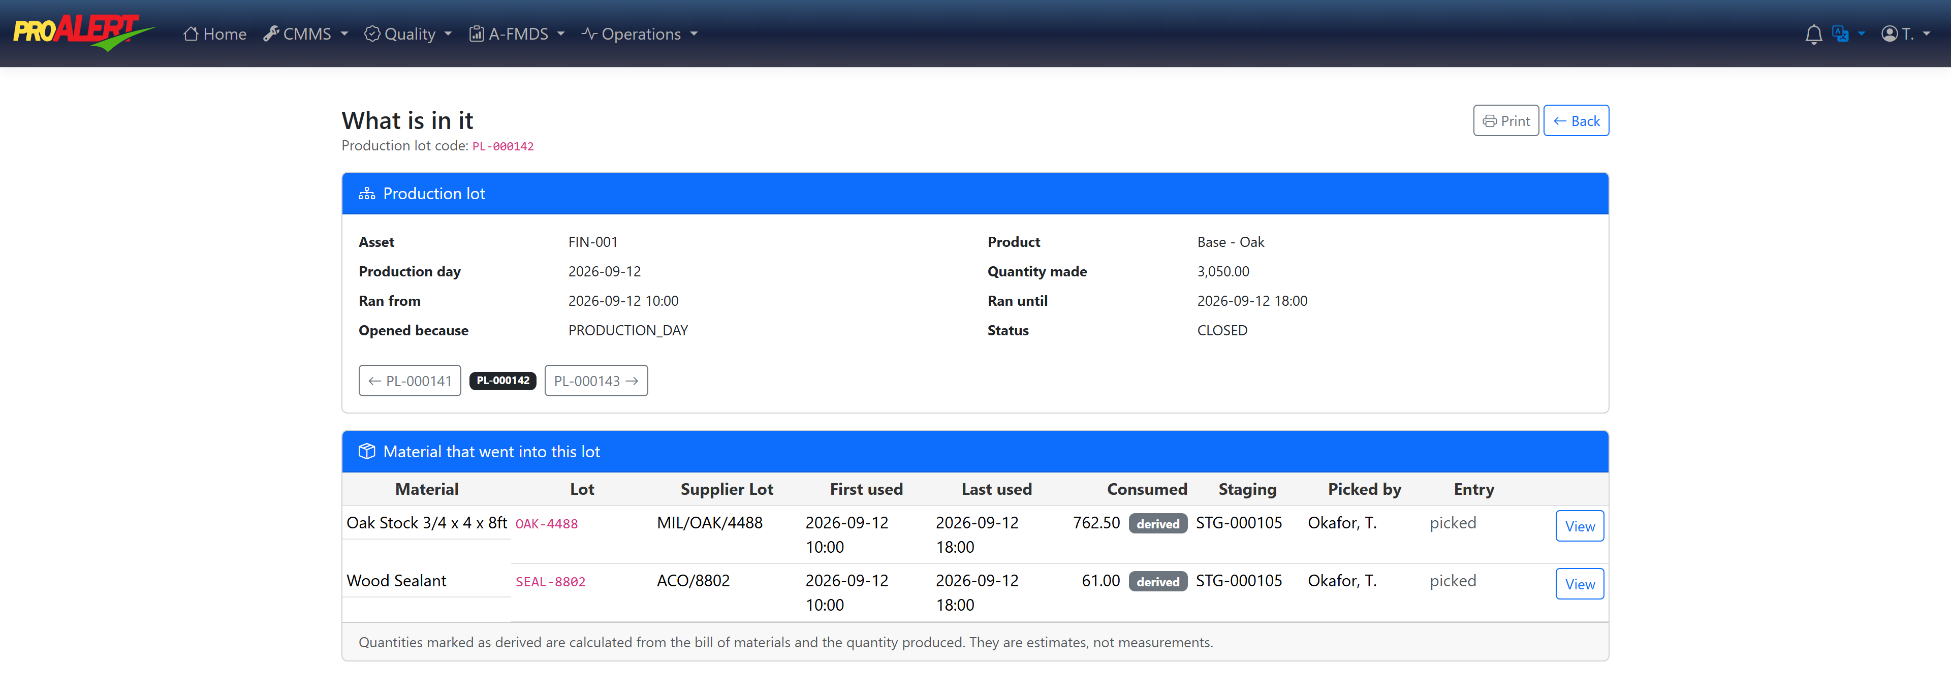
Task: Open the user account menu
Action: (1906, 34)
